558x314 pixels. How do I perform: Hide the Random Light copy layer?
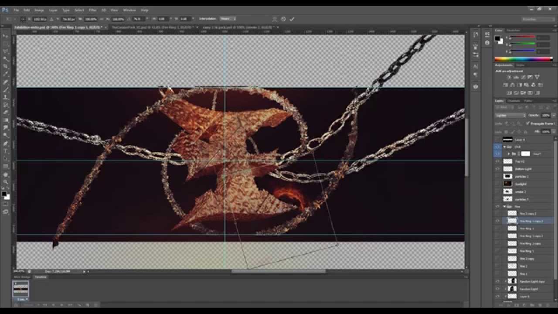click(497, 281)
